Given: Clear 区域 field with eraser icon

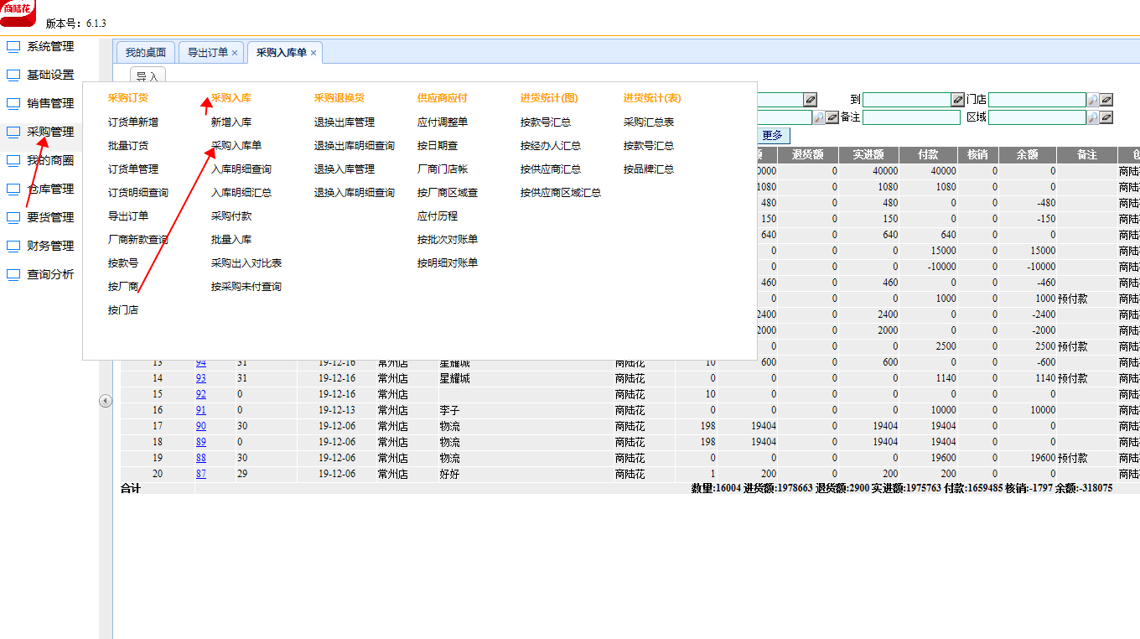Looking at the screenshot, I should pos(1106,117).
